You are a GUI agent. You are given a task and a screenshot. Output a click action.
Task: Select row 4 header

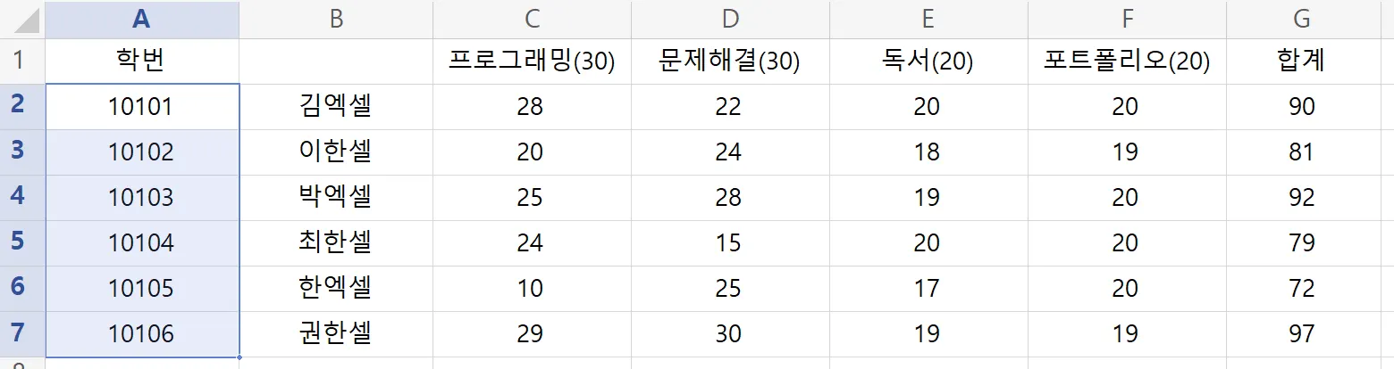[21, 197]
